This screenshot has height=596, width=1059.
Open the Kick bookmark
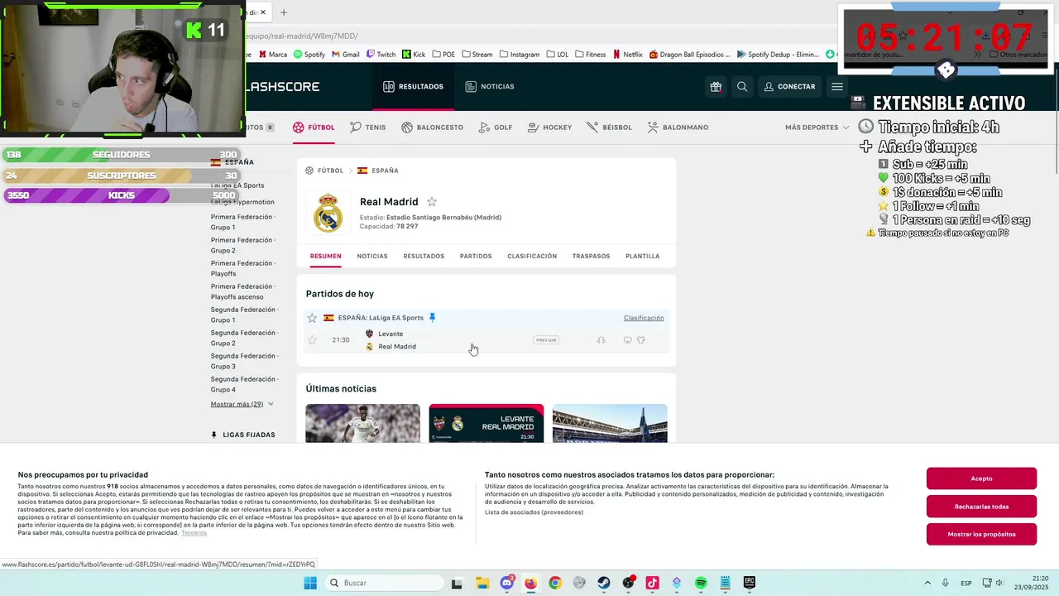[x=414, y=55]
